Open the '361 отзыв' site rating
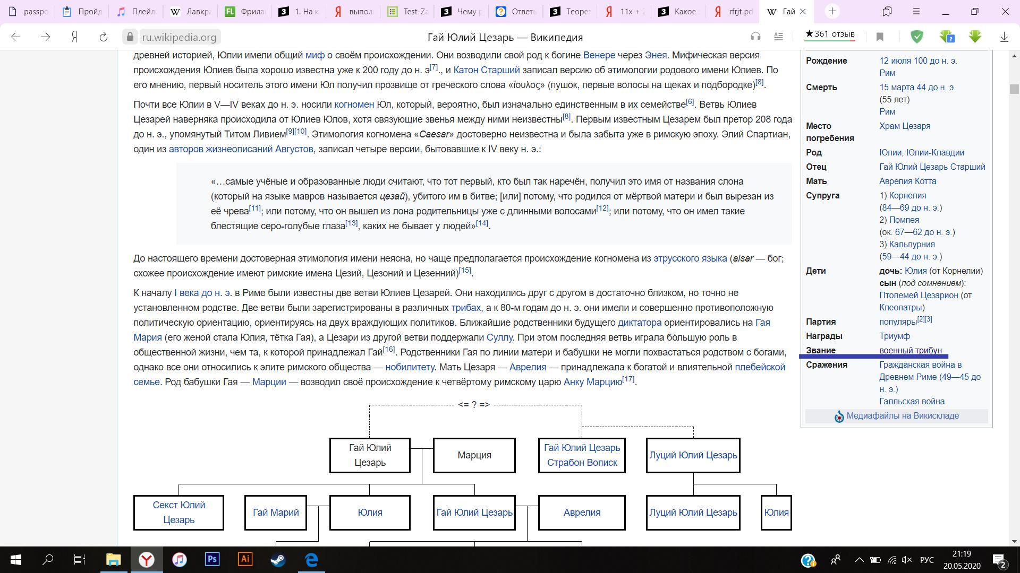This screenshot has height=573, width=1020. (x=830, y=34)
